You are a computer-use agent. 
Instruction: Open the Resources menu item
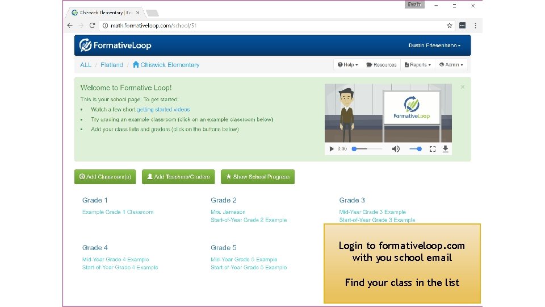pos(381,65)
